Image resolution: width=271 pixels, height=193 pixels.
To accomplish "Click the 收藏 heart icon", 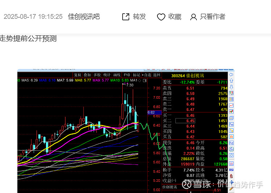I will [x=161, y=17].
